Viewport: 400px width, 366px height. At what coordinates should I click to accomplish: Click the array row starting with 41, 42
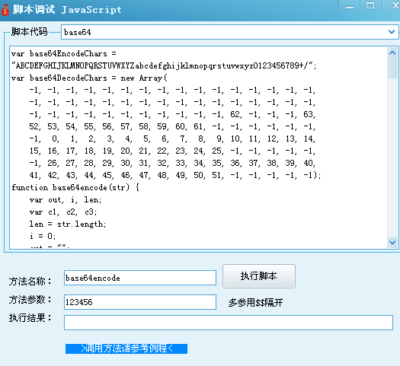(x=174, y=175)
